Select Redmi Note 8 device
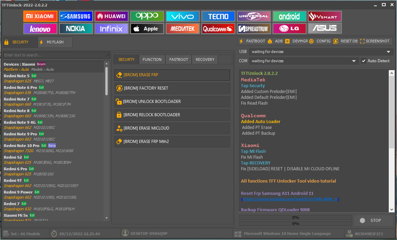 click(x=53, y=113)
